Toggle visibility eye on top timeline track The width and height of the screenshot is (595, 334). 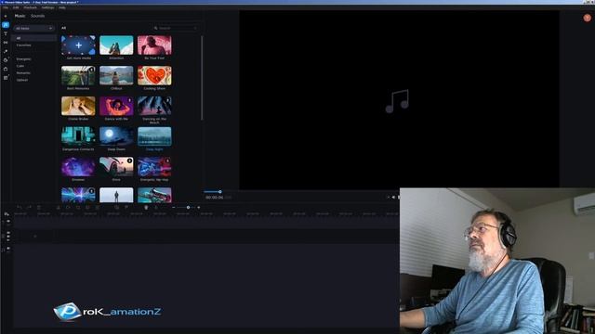[8, 221]
